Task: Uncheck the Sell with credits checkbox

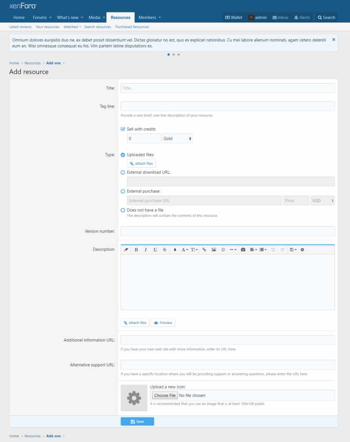Action: (123, 129)
